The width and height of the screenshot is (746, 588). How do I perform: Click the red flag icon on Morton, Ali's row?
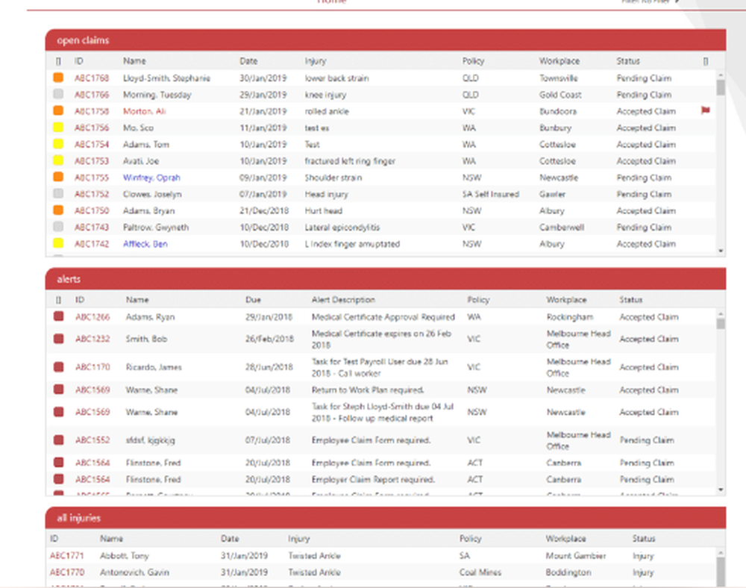[704, 110]
